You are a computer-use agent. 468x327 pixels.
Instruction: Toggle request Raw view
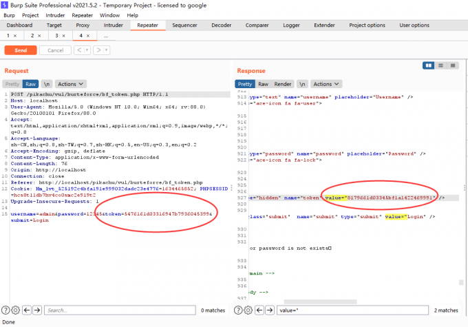point(31,84)
